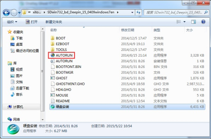The height and width of the screenshot is (139, 211).
Task: Click the 文本文档 type of README
Action: [x=160, y=101]
